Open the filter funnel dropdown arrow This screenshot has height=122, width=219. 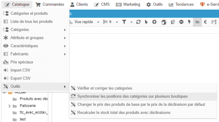pyautogui.click(x=131, y=22)
